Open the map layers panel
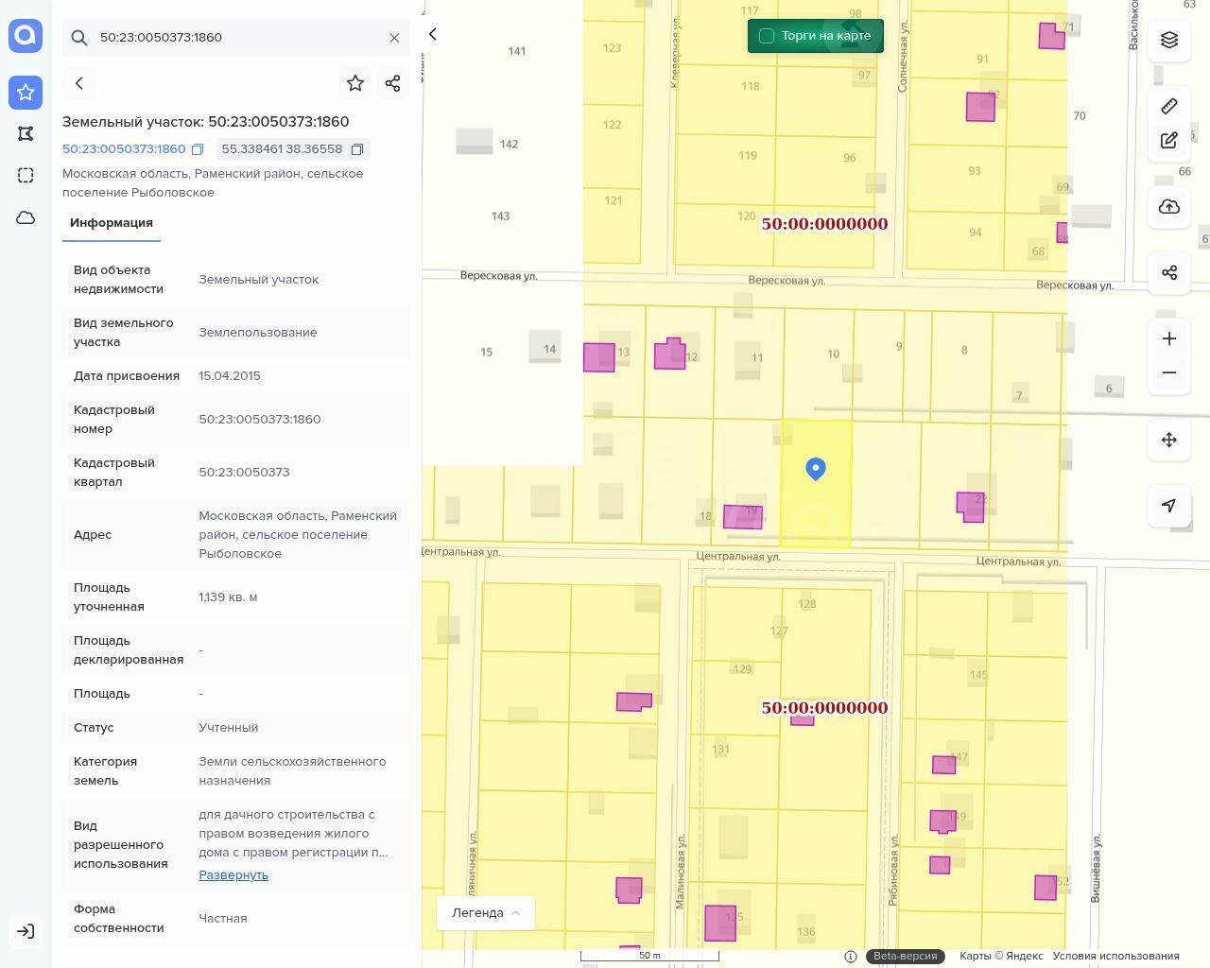The width and height of the screenshot is (1210, 968). point(1169,40)
